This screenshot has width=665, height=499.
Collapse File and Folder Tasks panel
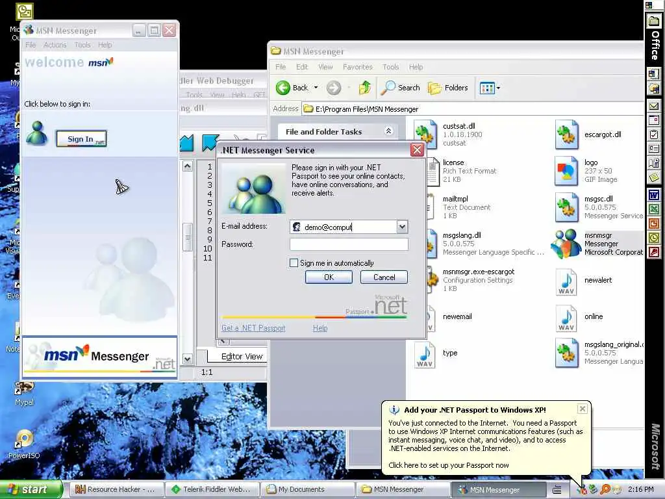pyautogui.click(x=388, y=131)
